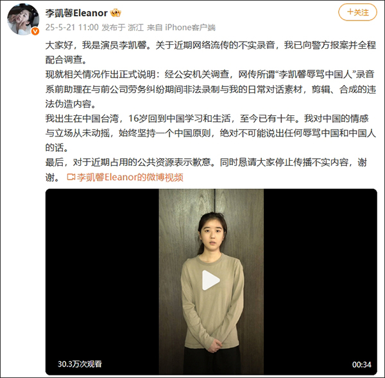Play the video with the center play button
Screen dimensions: 385x378
click(x=210, y=280)
